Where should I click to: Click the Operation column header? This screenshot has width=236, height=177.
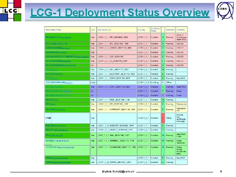click(170, 29)
